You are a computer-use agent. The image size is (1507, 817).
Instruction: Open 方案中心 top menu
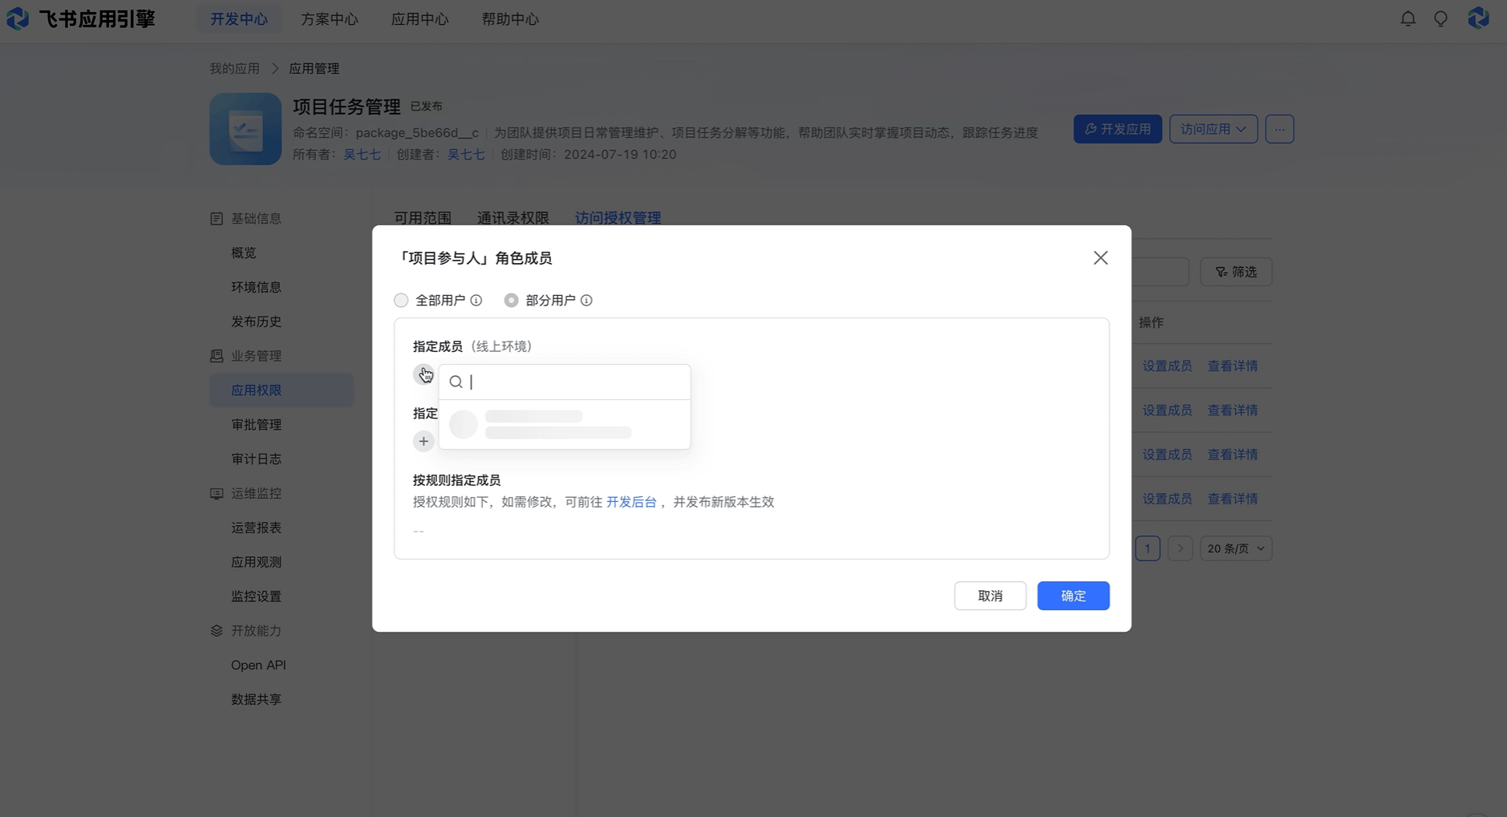coord(330,18)
